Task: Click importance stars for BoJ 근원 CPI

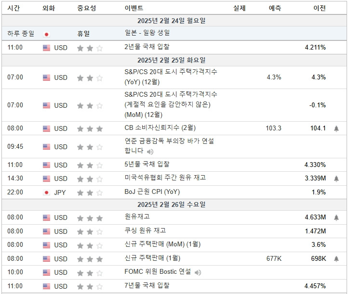Action: coord(90,192)
